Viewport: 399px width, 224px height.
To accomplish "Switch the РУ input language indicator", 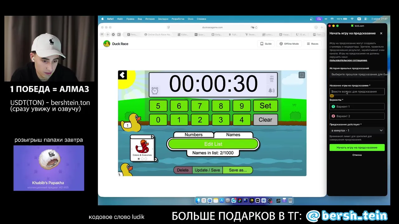I will tap(359, 19).
